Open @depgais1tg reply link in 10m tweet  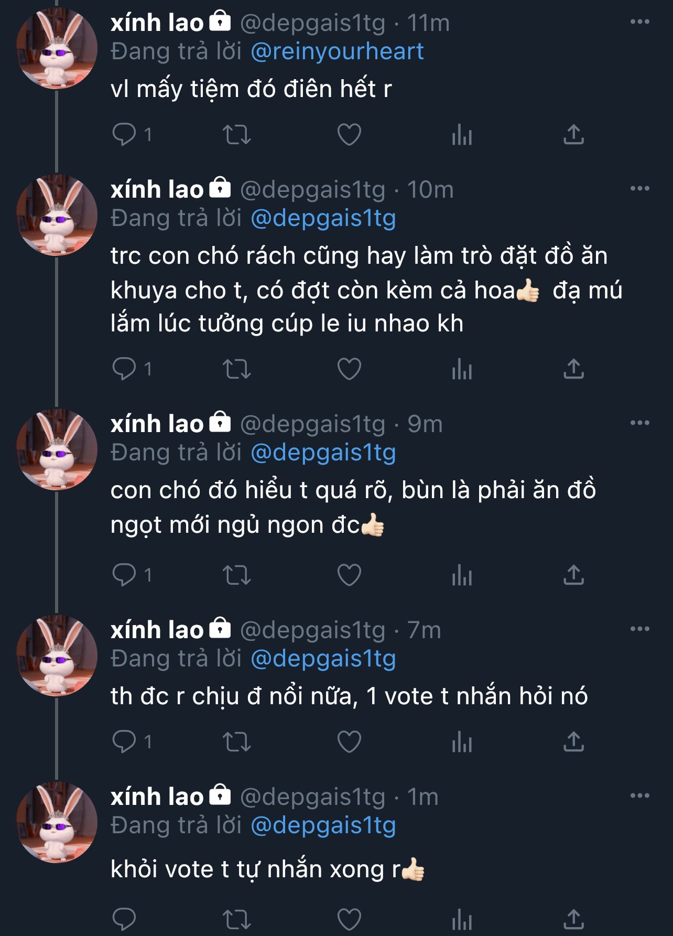(x=323, y=218)
